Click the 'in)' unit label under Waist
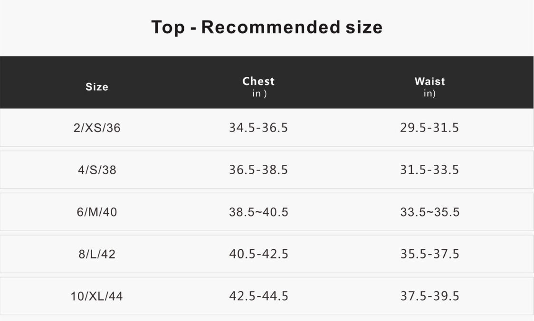 point(429,94)
